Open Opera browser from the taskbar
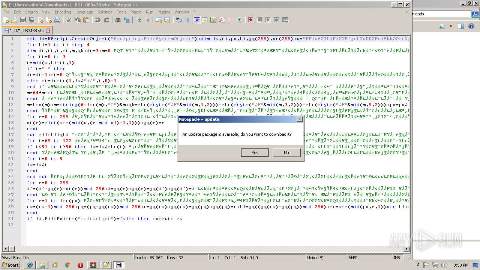The image size is (480, 270). pos(80,265)
